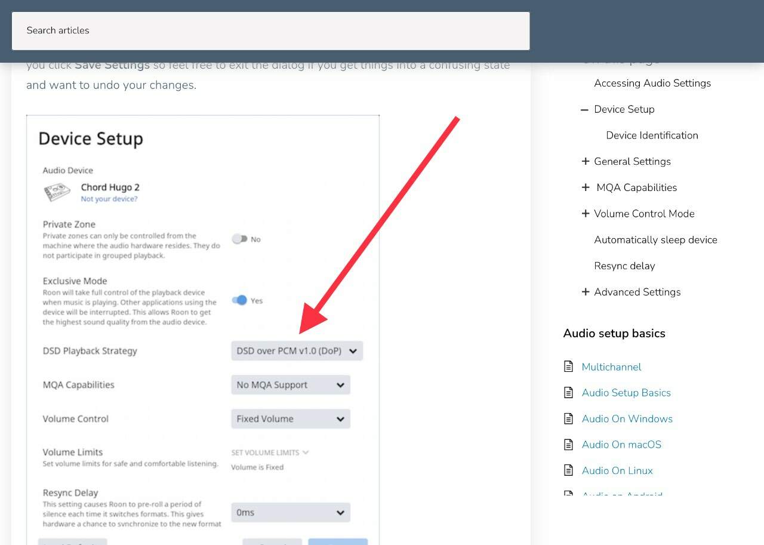Screen dimensions: 764x545
Task: Click the document icon beside Audio On macOS
Action: (568, 444)
